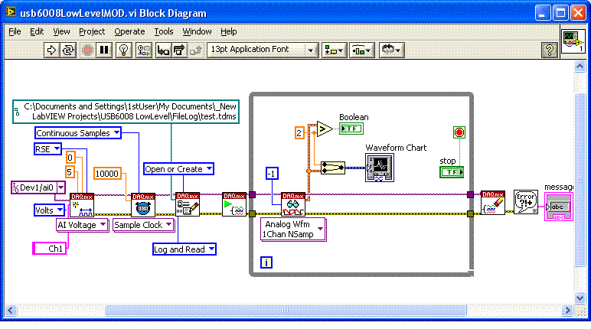Select the Waveform Chart terminal
Viewport: 591px width, 329px height.
[x=380, y=168]
